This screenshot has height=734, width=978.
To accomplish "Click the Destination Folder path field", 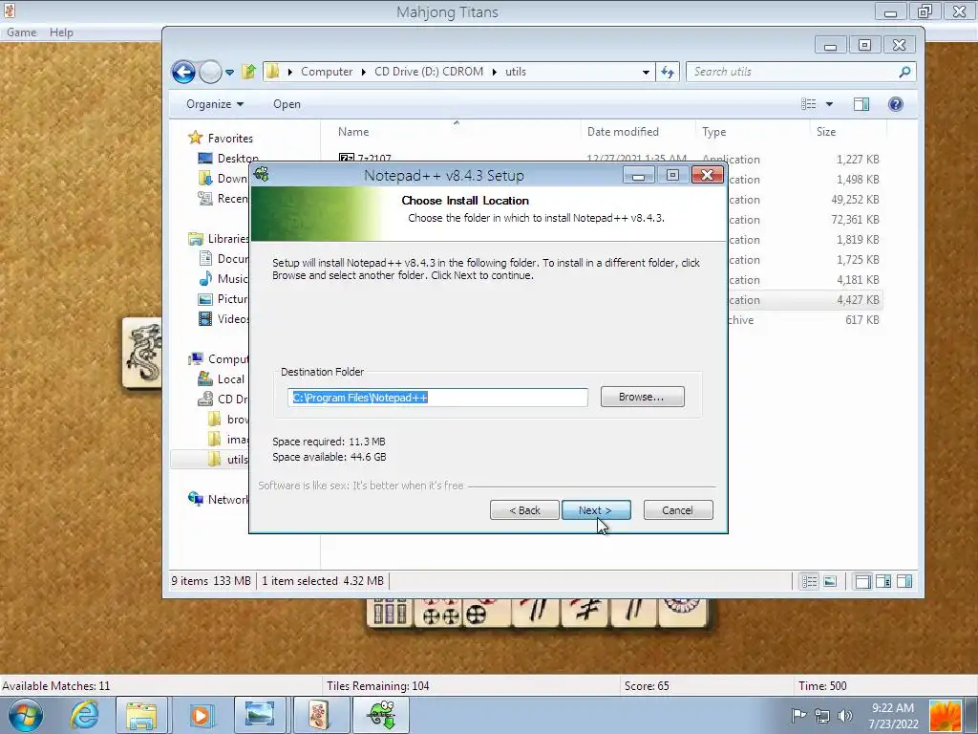I will point(437,397).
